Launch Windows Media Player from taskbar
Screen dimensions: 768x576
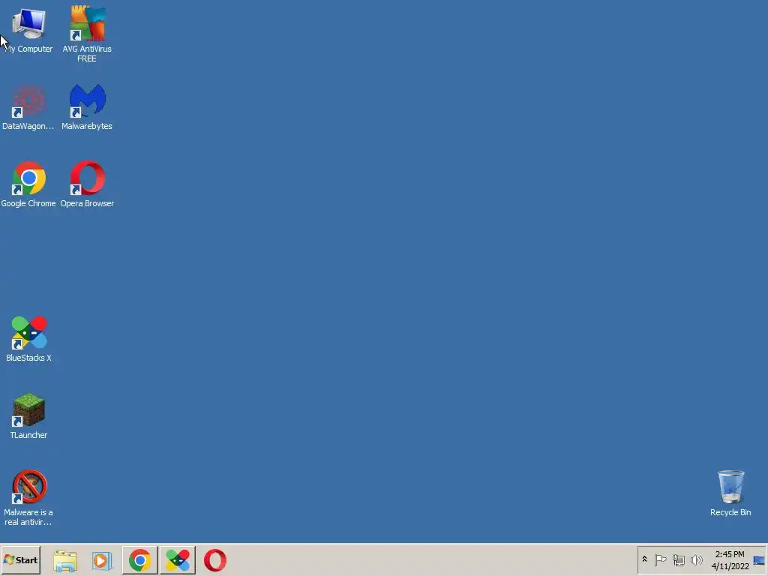pyautogui.click(x=102, y=560)
